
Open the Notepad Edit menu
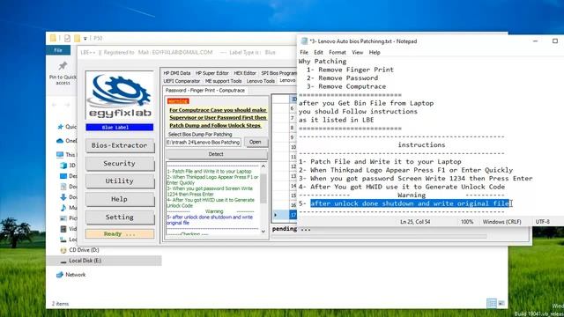tap(318, 53)
